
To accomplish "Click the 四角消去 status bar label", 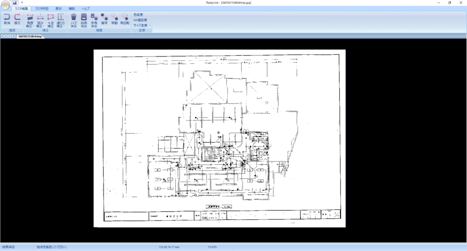I will pyautogui.click(x=8, y=247).
